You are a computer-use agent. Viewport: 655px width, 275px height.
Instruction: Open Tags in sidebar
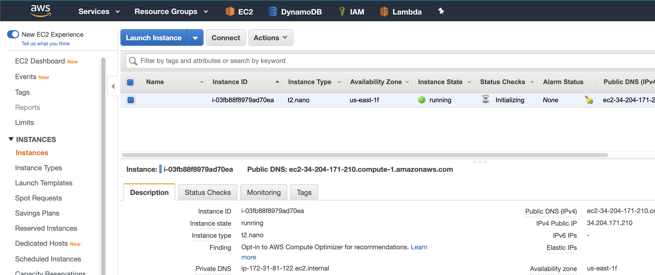22,92
